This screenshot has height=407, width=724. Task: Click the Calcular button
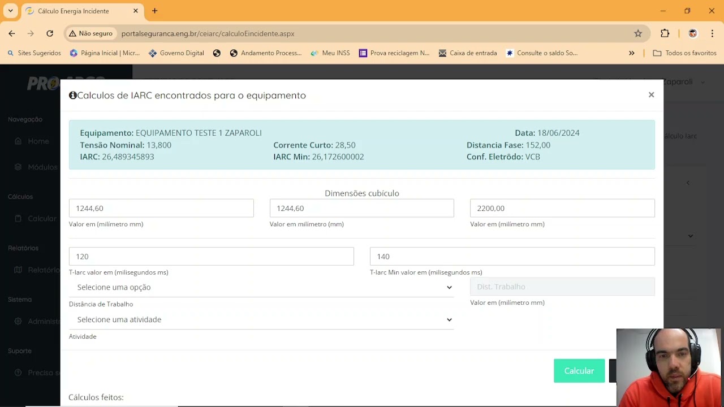(579, 371)
